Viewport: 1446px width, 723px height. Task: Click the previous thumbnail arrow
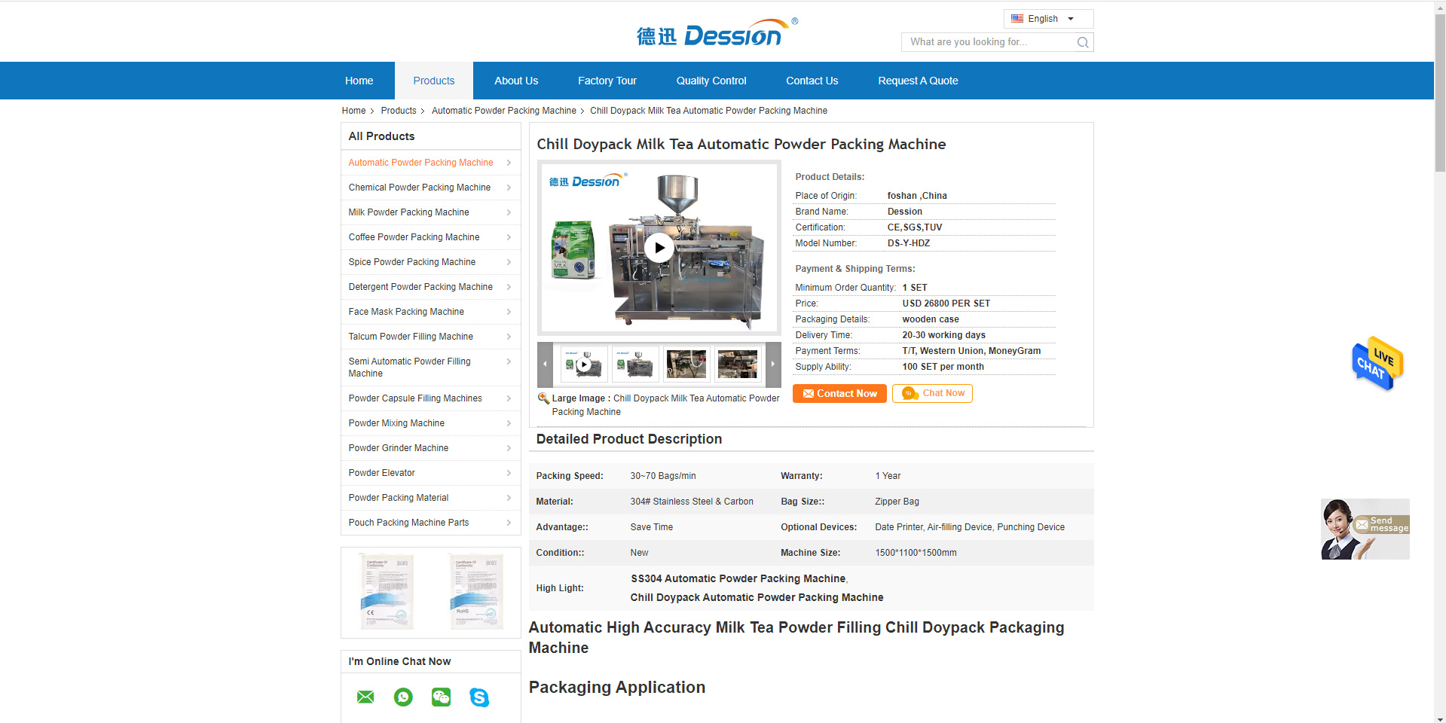545,364
